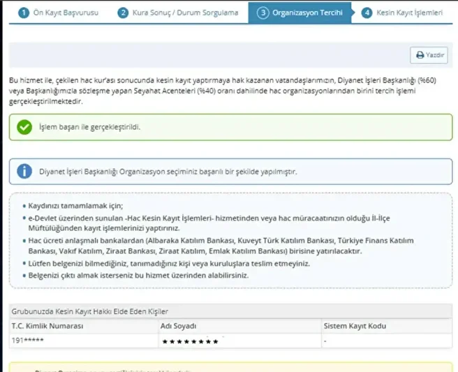Click the step 4 number circle icon

point(367,13)
